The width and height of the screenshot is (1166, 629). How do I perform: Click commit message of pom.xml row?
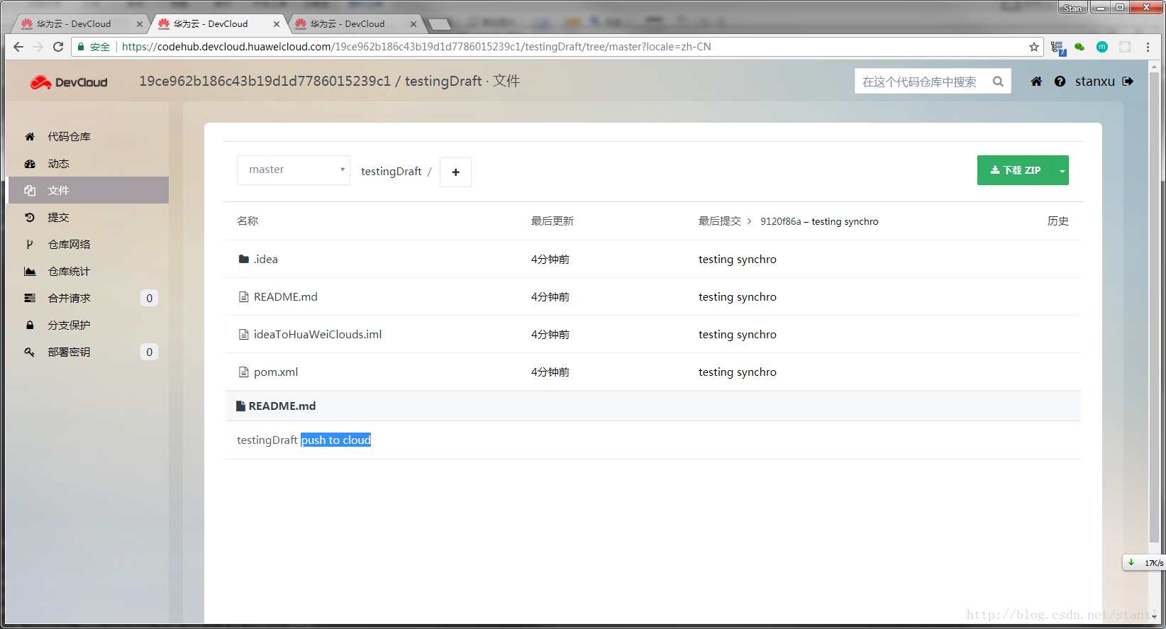[738, 372]
